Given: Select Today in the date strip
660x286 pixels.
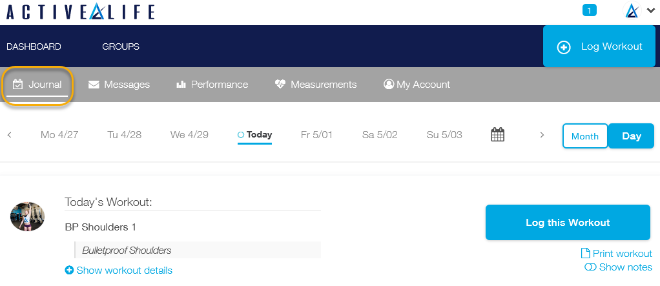Looking at the screenshot, I should (254, 135).
